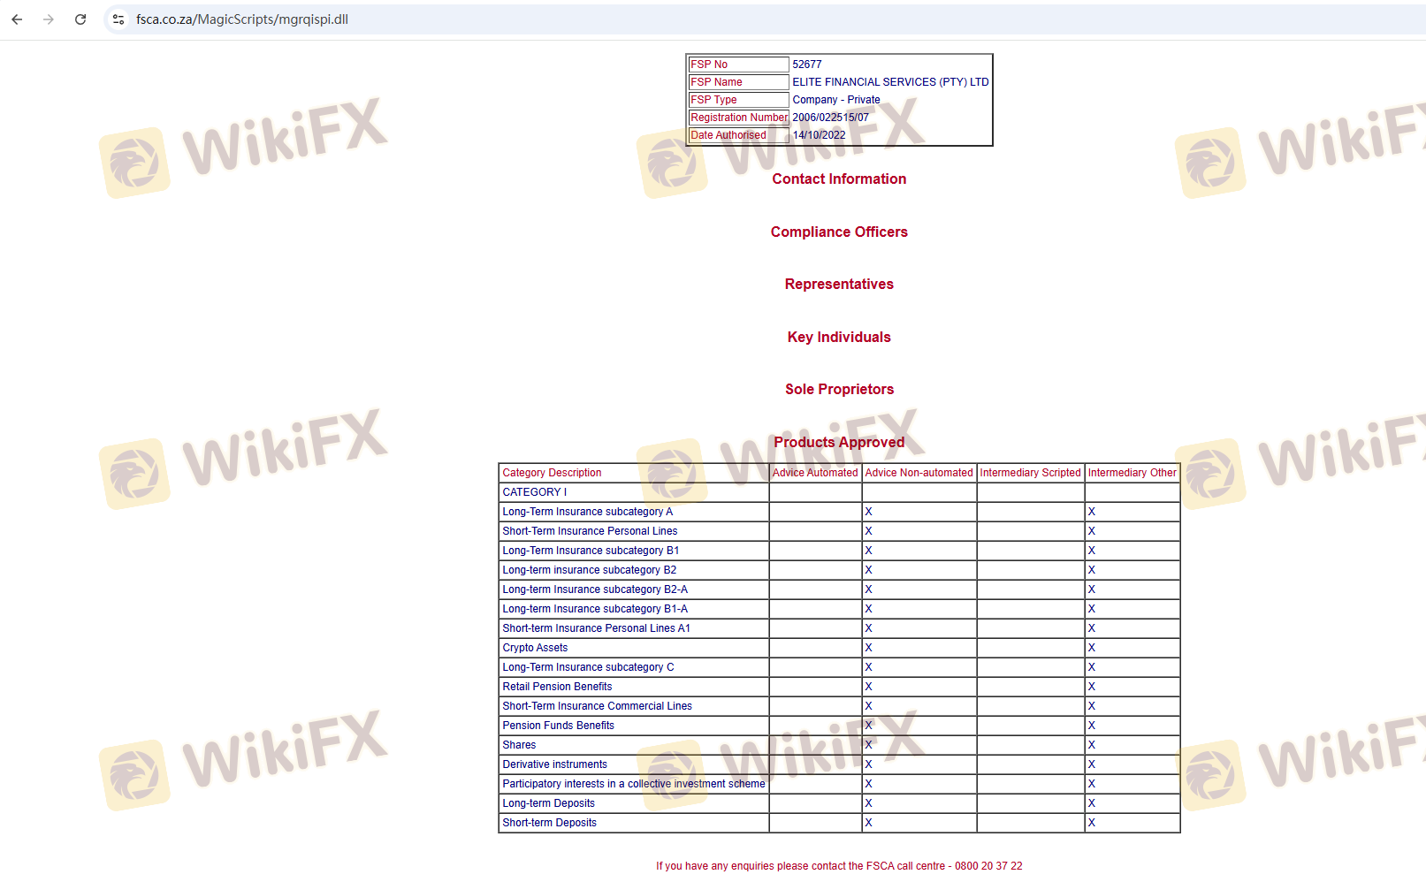Screen dimensions: 1426x882
Task: Click the browser back arrow
Action: [17, 19]
